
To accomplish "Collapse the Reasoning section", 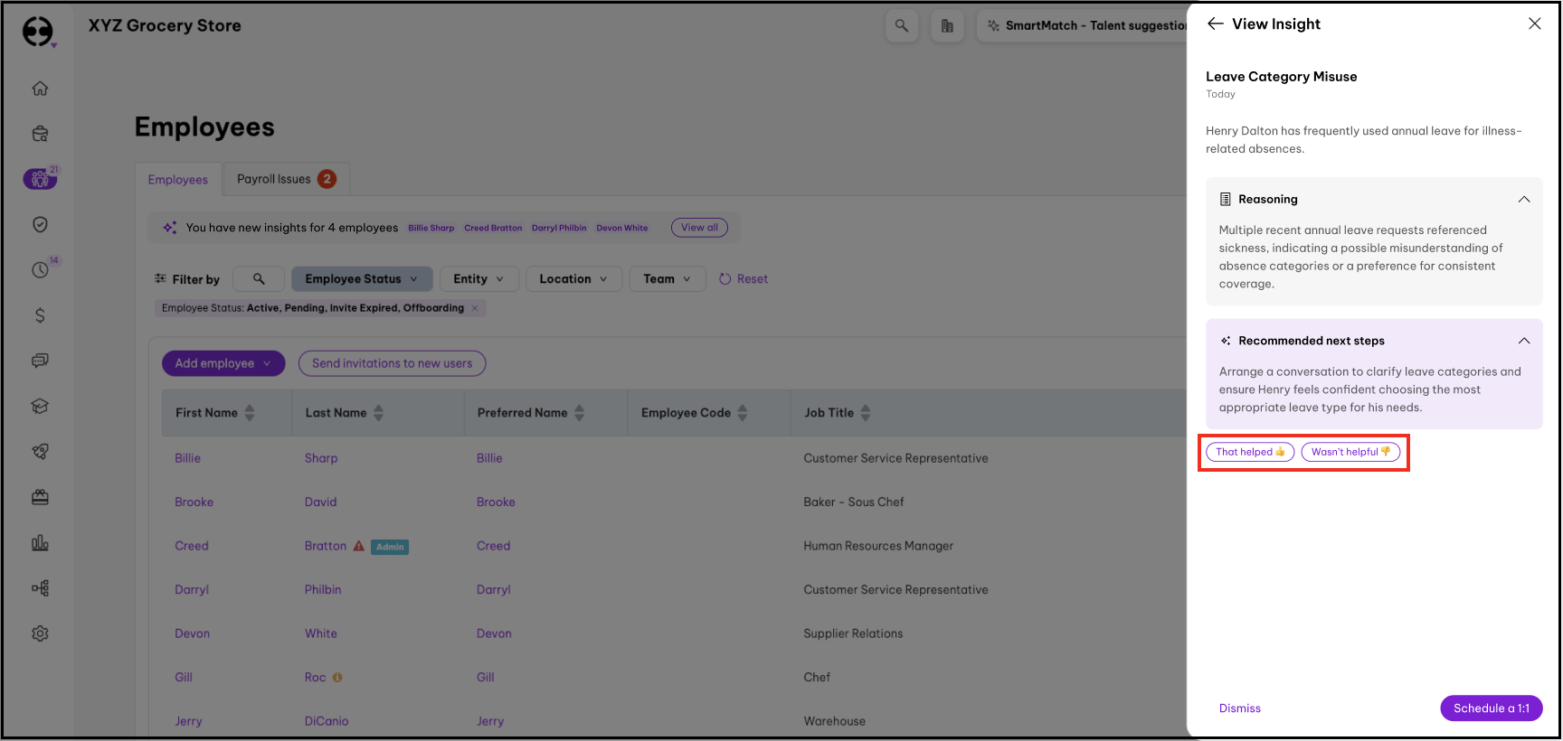I will pos(1524,200).
